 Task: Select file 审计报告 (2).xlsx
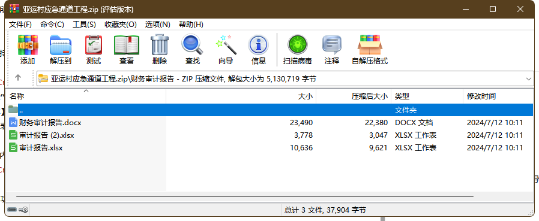point(47,135)
